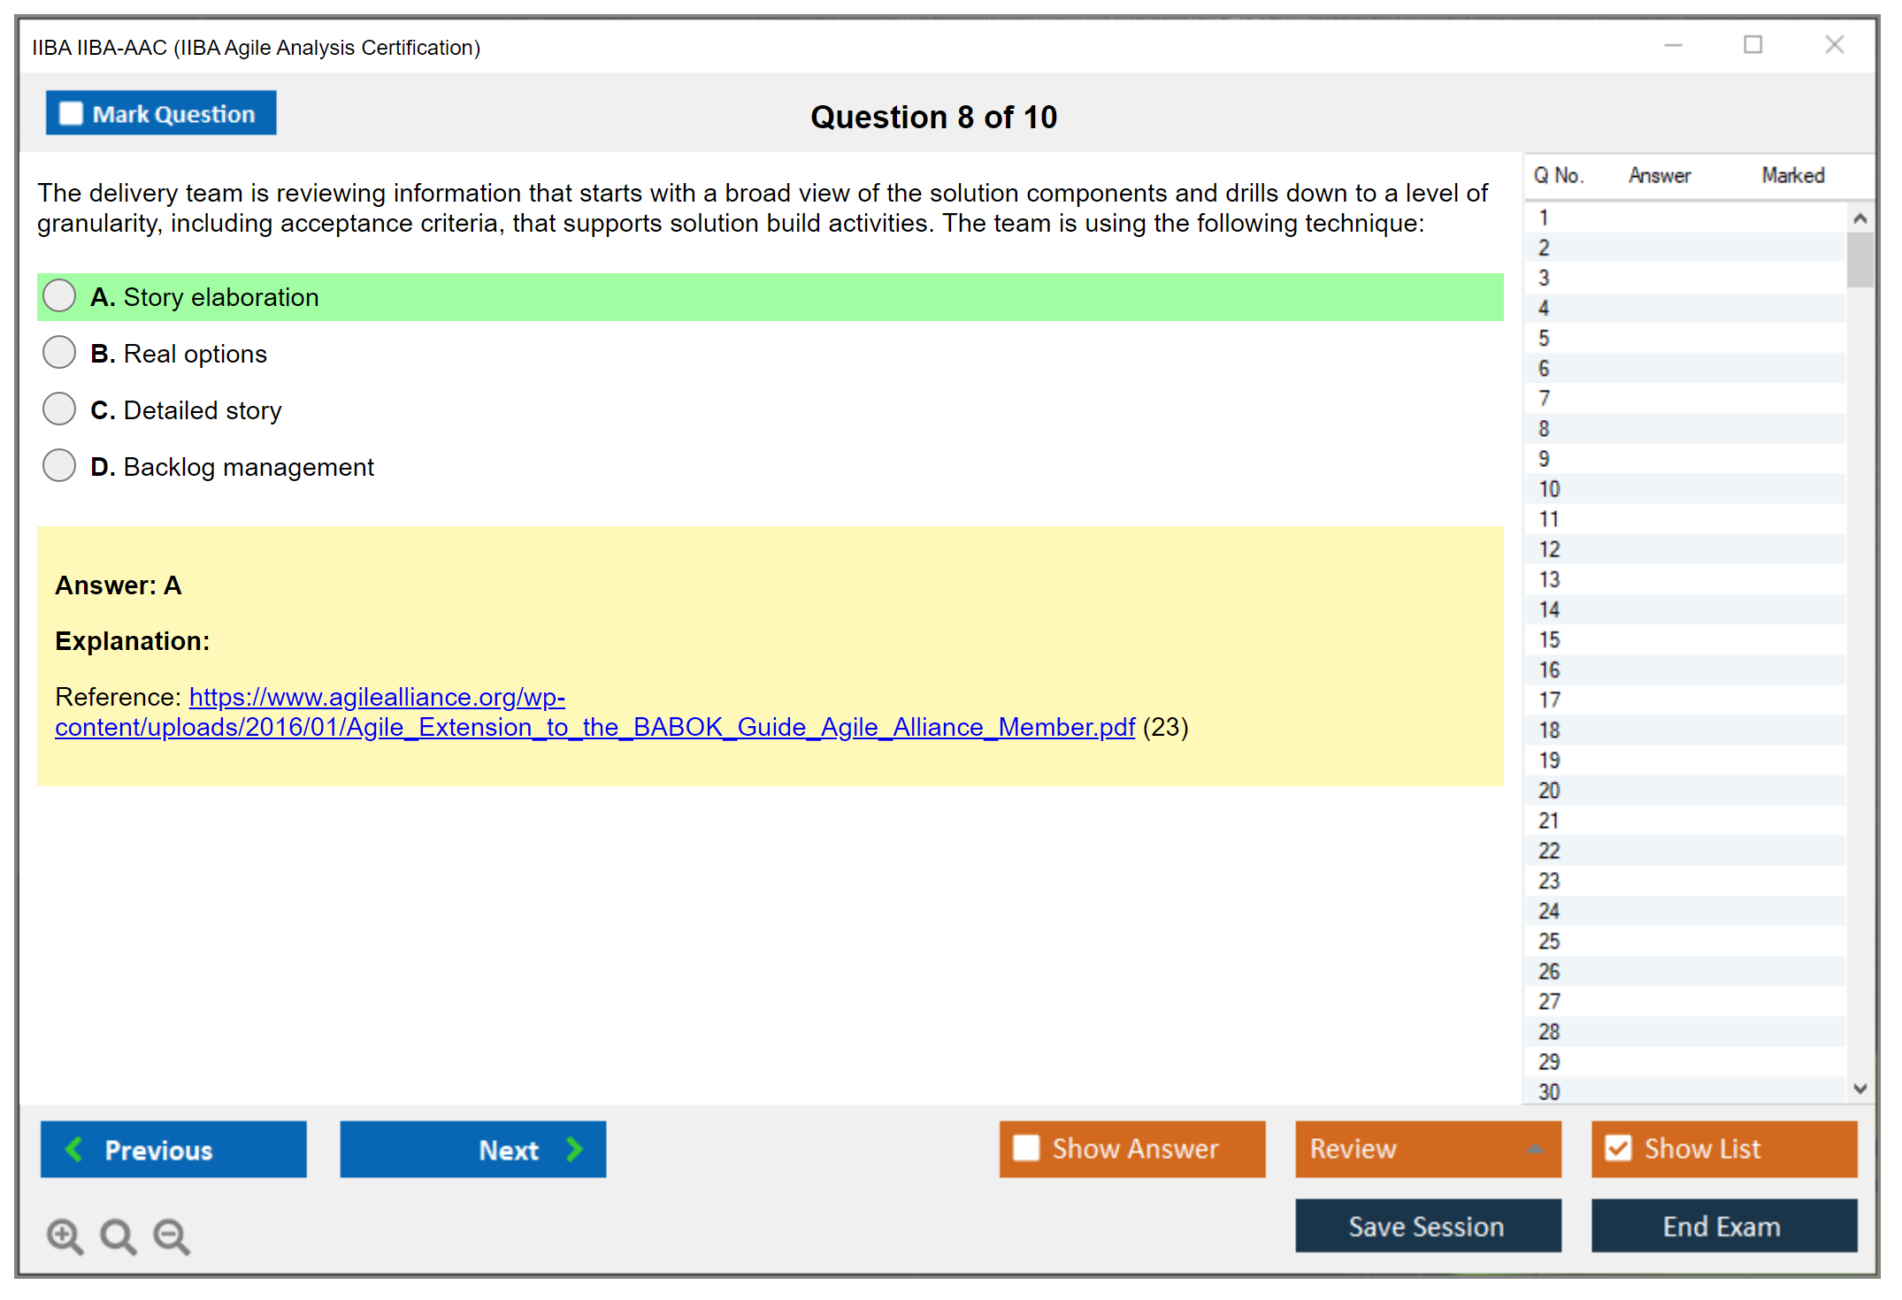Toggle the Mark Question checkbox

[x=71, y=114]
